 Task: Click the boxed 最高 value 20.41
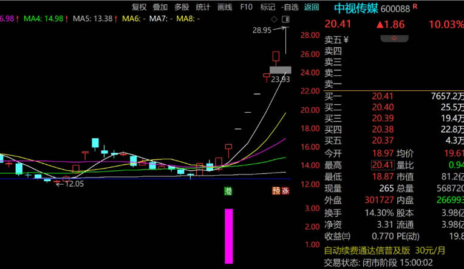point(383,165)
